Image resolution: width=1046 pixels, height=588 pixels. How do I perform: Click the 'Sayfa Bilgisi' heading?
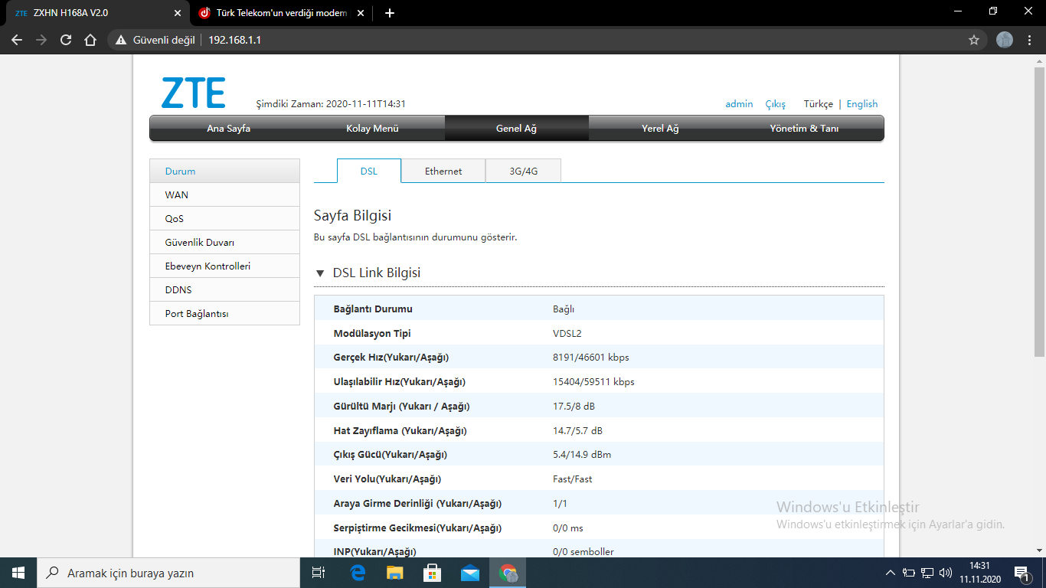click(352, 216)
